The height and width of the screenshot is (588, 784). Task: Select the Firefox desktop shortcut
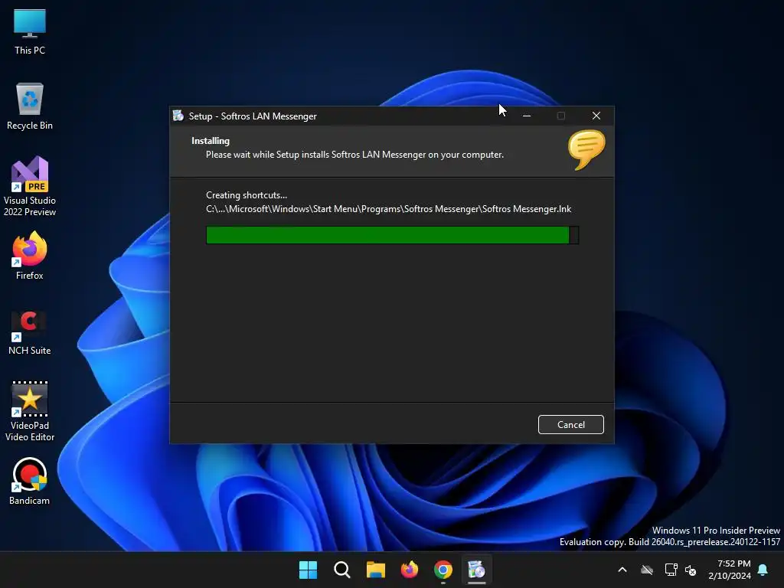point(30,256)
